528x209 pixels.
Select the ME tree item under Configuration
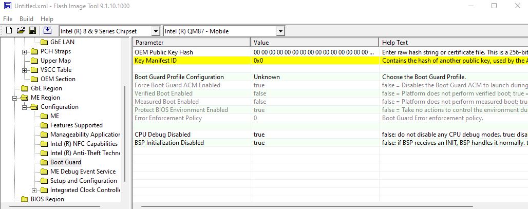54,116
